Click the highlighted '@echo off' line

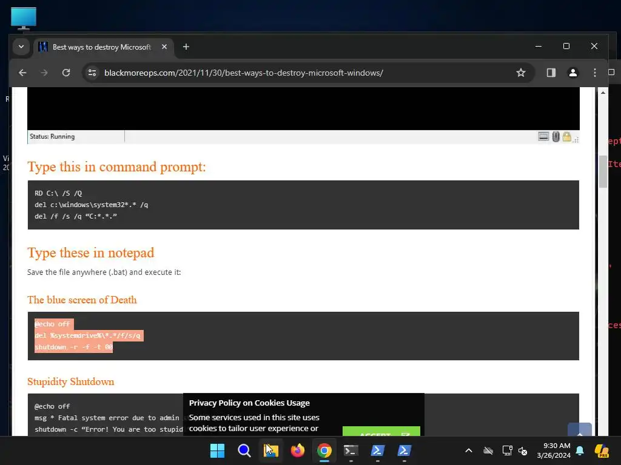54,325
